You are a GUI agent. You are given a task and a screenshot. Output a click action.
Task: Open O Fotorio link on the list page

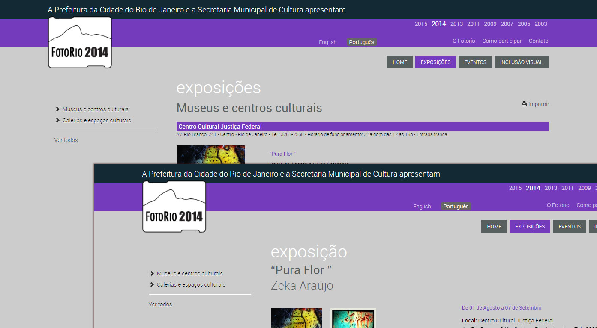click(464, 41)
